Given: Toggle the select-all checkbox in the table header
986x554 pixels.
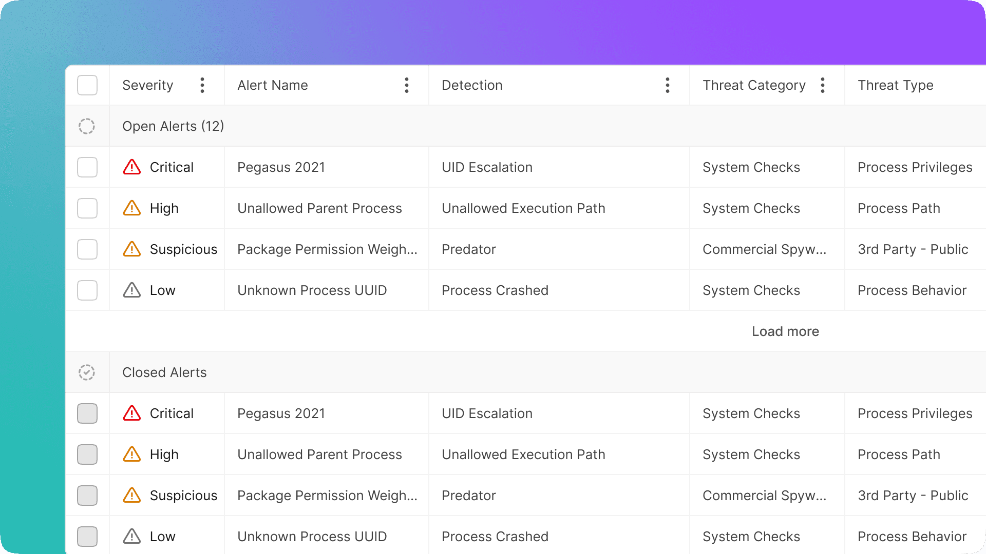Looking at the screenshot, I should 87,85.
